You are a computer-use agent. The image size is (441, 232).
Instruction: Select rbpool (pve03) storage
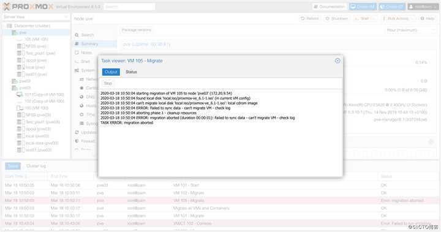[x=38, y=129]
